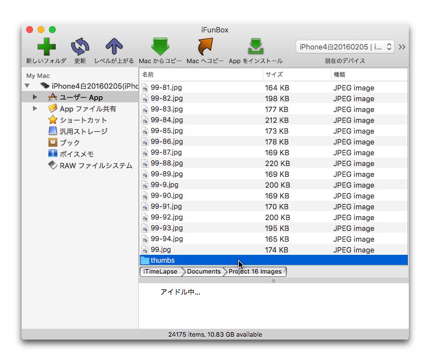Viewport: 431px width, 364px height.
Task: Expand the ユーザー App tree node
Action: coord(35,97)
